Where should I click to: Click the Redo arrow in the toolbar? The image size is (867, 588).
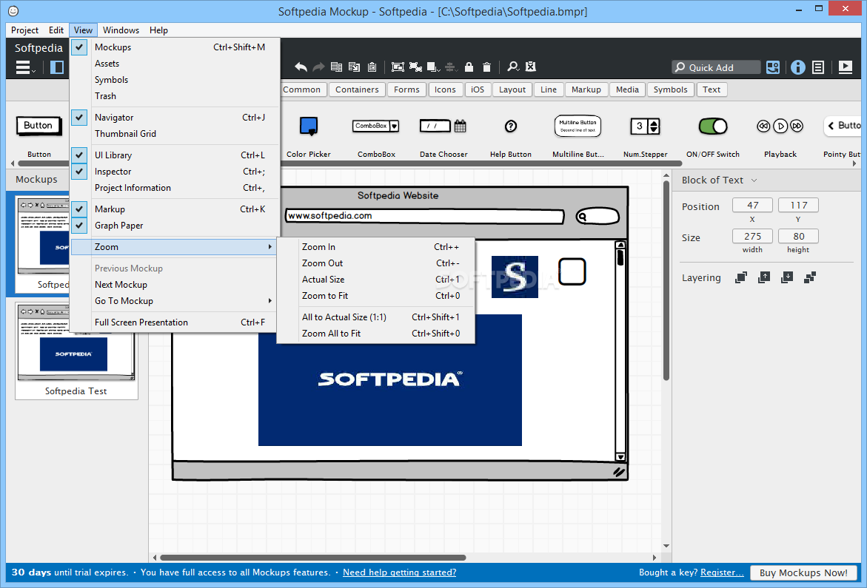318,67
